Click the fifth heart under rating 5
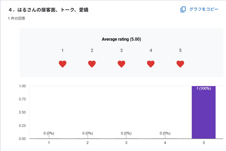The width and height of the screenshot is (226, 151). (x=180, y=64)
